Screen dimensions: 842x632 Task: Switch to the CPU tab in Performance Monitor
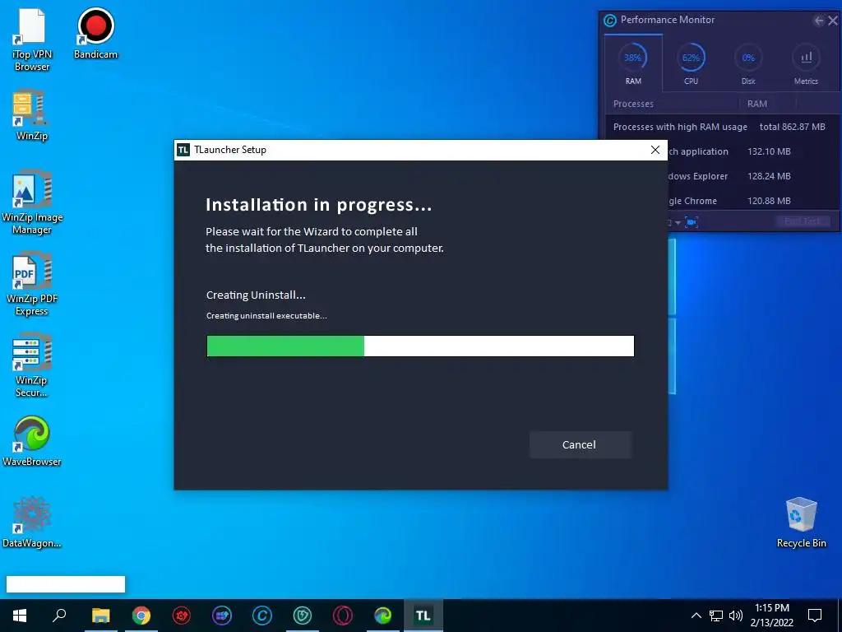[x=691, y=63]
